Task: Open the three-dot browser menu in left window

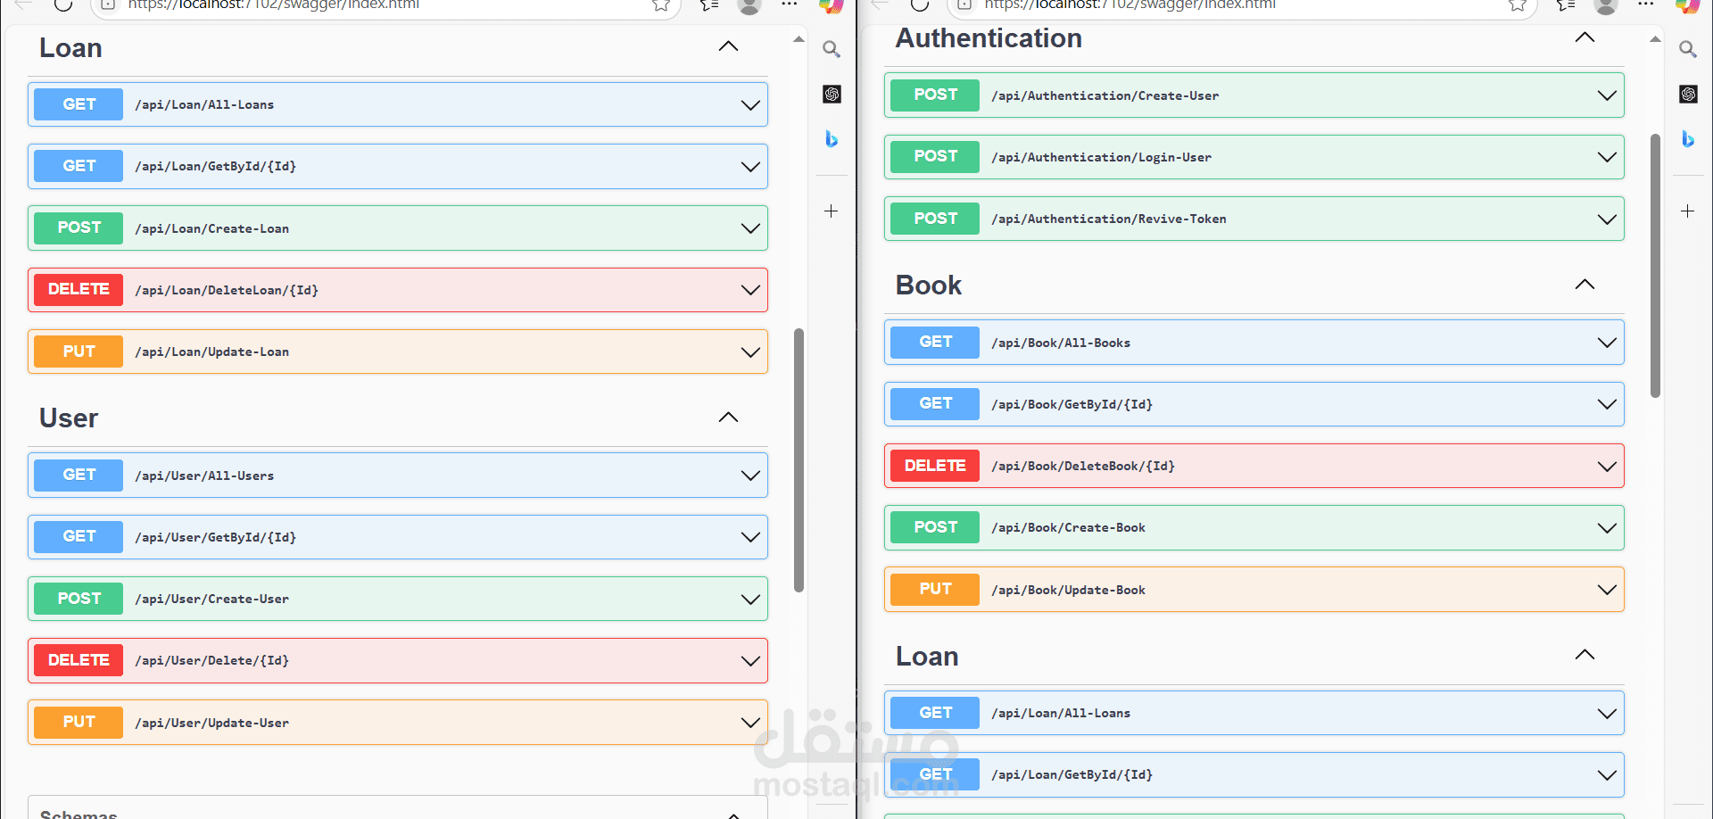Action: click(790, 4)
